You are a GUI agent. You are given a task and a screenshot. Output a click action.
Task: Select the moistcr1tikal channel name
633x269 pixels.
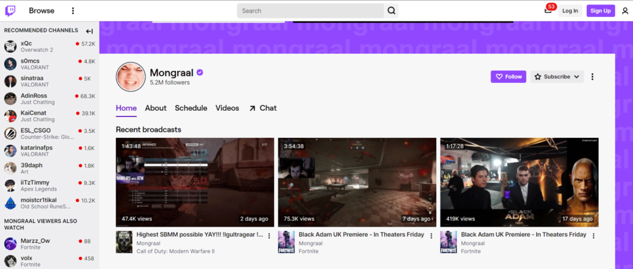(x=39, y=200)
